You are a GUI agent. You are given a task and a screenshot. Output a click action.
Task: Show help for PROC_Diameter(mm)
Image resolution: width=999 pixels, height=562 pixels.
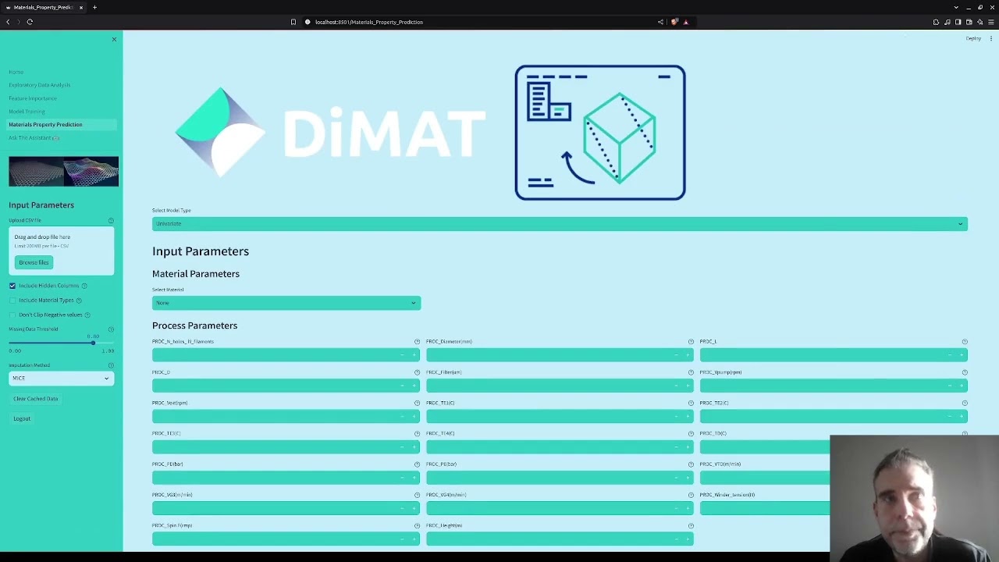(691, 342)
